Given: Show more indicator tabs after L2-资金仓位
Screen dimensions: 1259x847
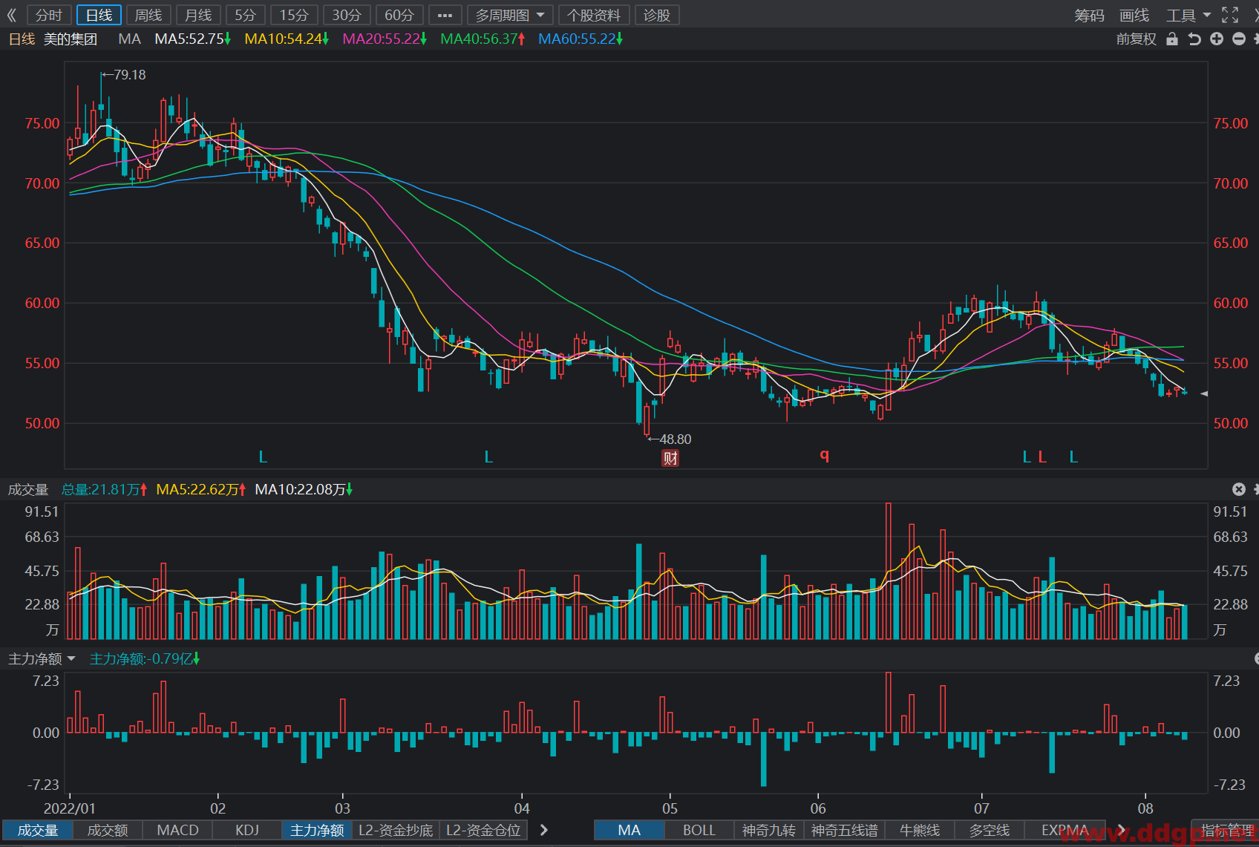Looking at the screenshot, I should pyautogui.click(x=544, y=830).
